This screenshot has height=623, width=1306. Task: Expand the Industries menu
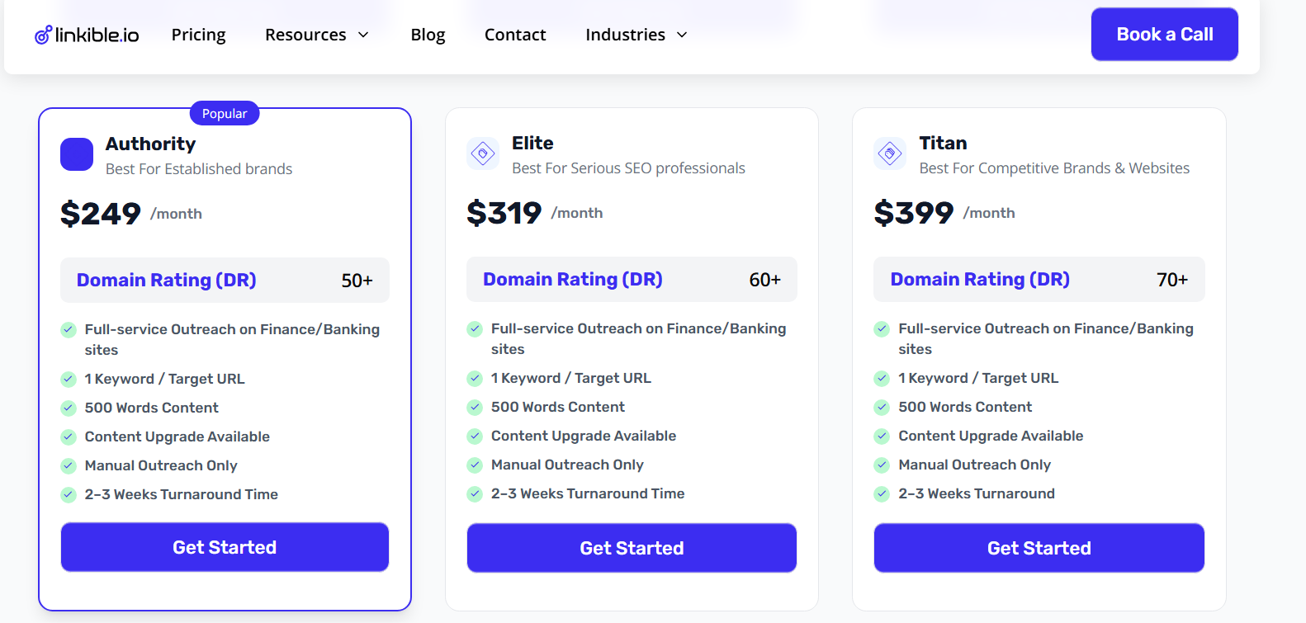(x=625, y=35)
